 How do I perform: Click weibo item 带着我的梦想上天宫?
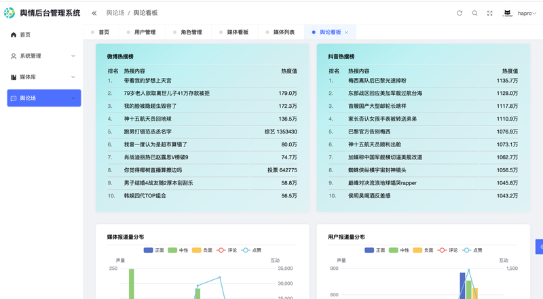tap(147, 81)
